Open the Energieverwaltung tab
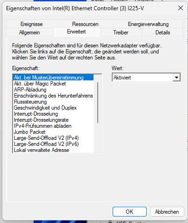This screenshot has width=188, height=223. pyautogui.click(x=148, y=24)
